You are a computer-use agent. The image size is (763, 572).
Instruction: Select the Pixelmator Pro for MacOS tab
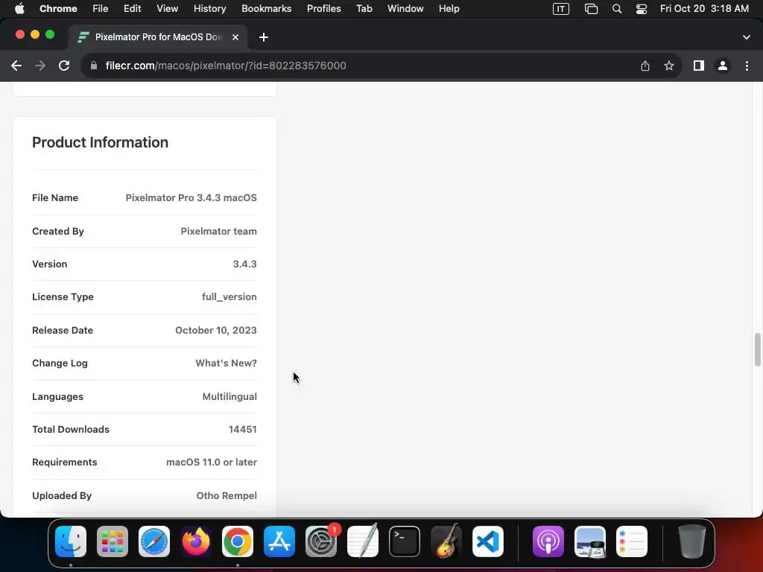[x=158, y=37]
